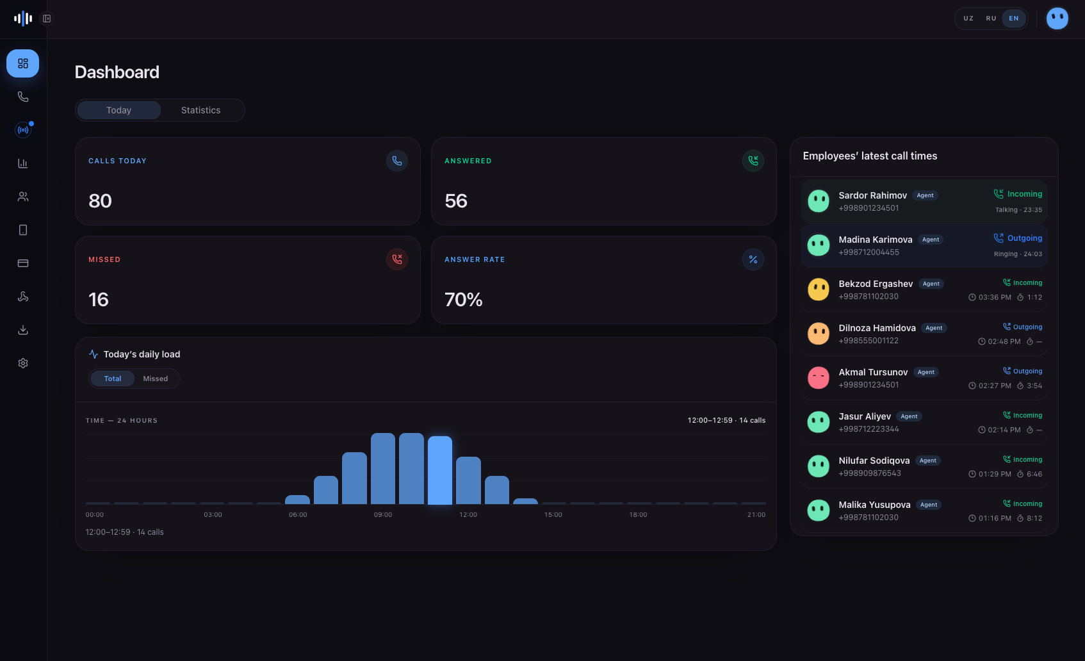Collapse the sidebar with the panel icon
Screen dimensions: 1085x661
point(47,19)
